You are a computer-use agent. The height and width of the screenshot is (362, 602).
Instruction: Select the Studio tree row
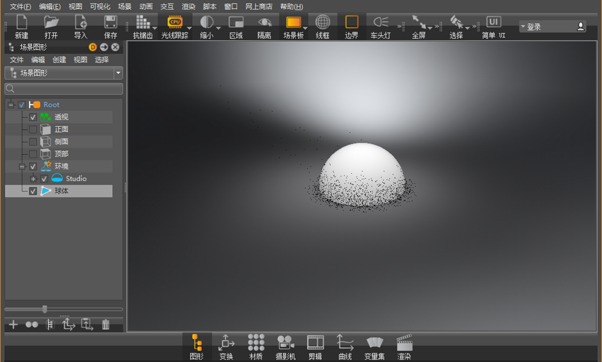[x=58, y=179]
